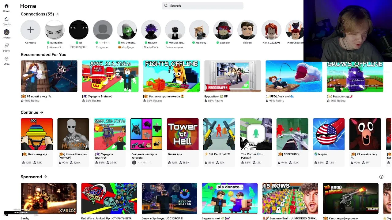This screenshot has height=220, width=392.
Task: Click the Recommended For You heading
Action: click(x=43, y=54)
